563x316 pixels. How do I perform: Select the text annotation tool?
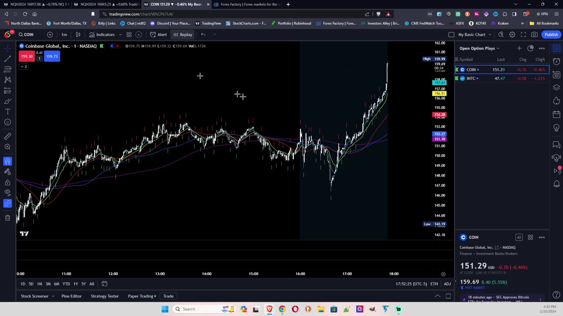click(x=7, y=111)
